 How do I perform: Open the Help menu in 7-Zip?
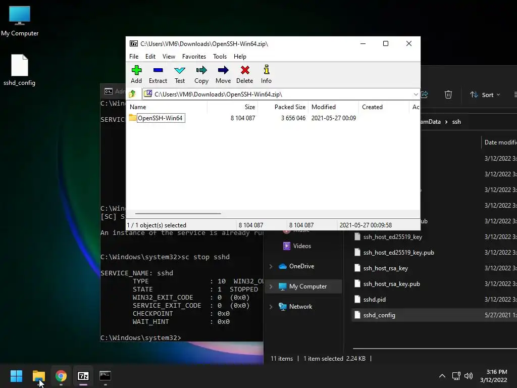[240, 57]
